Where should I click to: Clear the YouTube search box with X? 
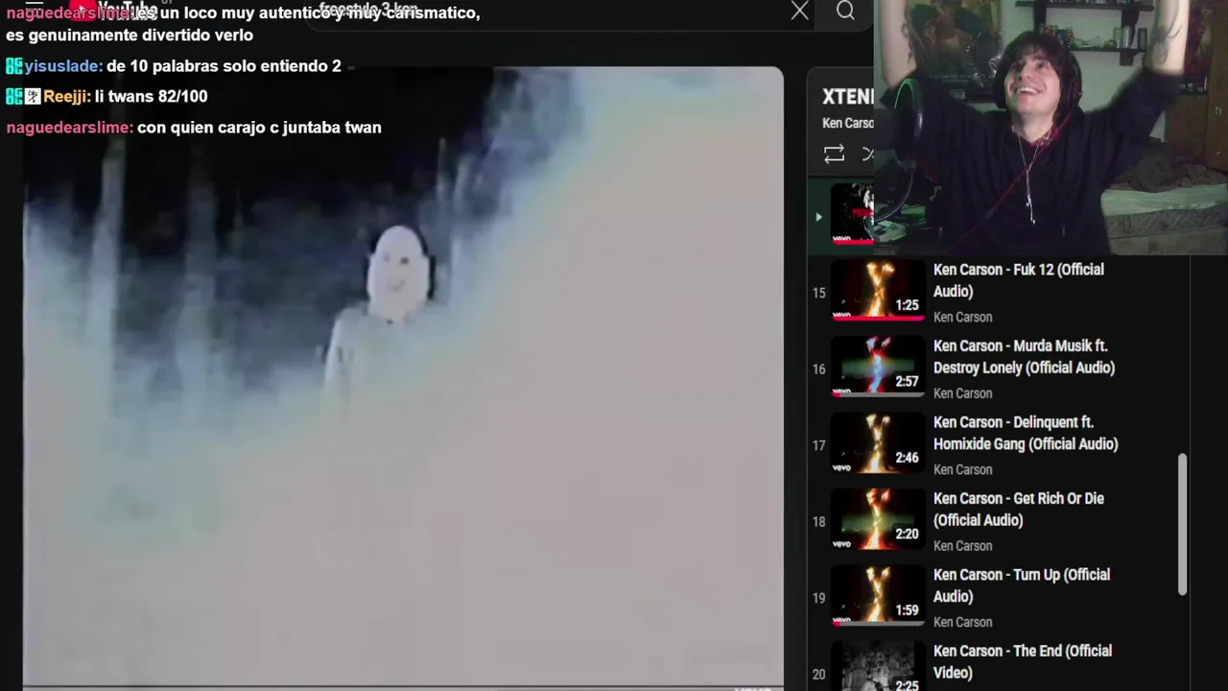tap(799, 12)
